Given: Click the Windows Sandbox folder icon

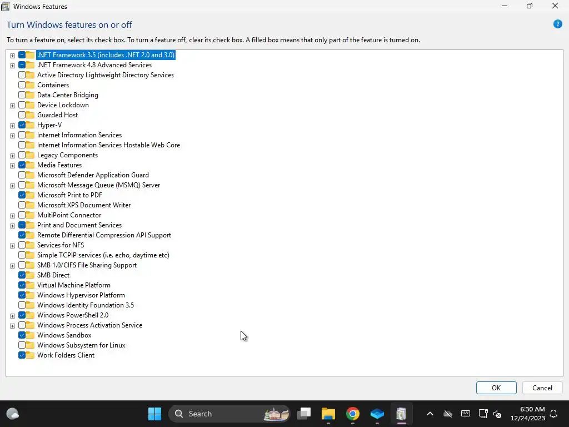Looking at the screenshot, I should pos(30,335).
